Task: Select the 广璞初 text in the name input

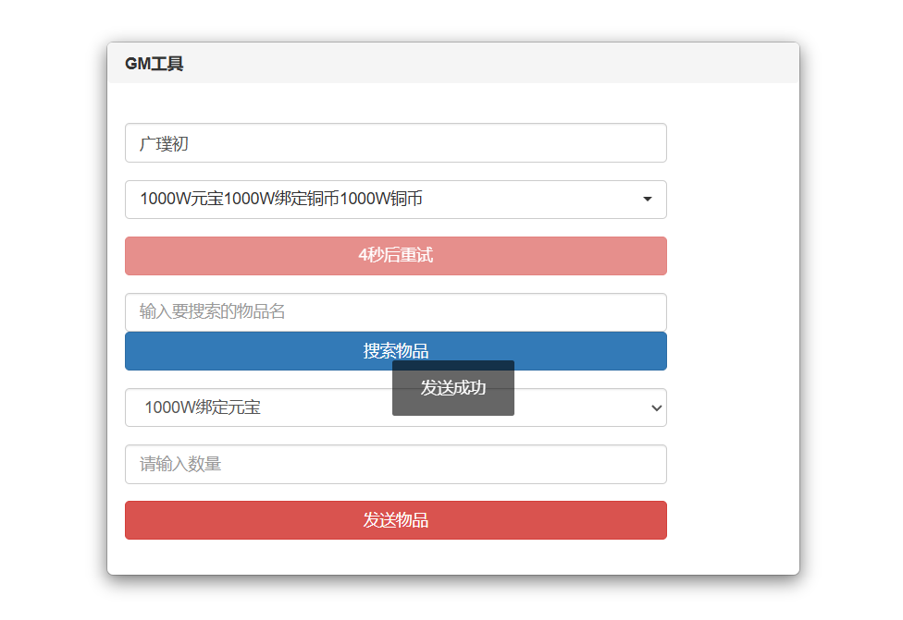Action: click(x=164, y=143)
